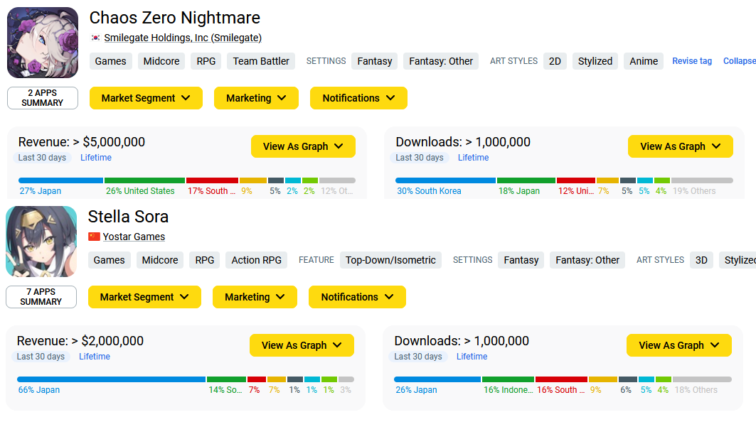The image size is (756, 422).
Task: Open the Chaos Zero Nightmare app icon
Action: pyautogui.click(x=43, y=43)
